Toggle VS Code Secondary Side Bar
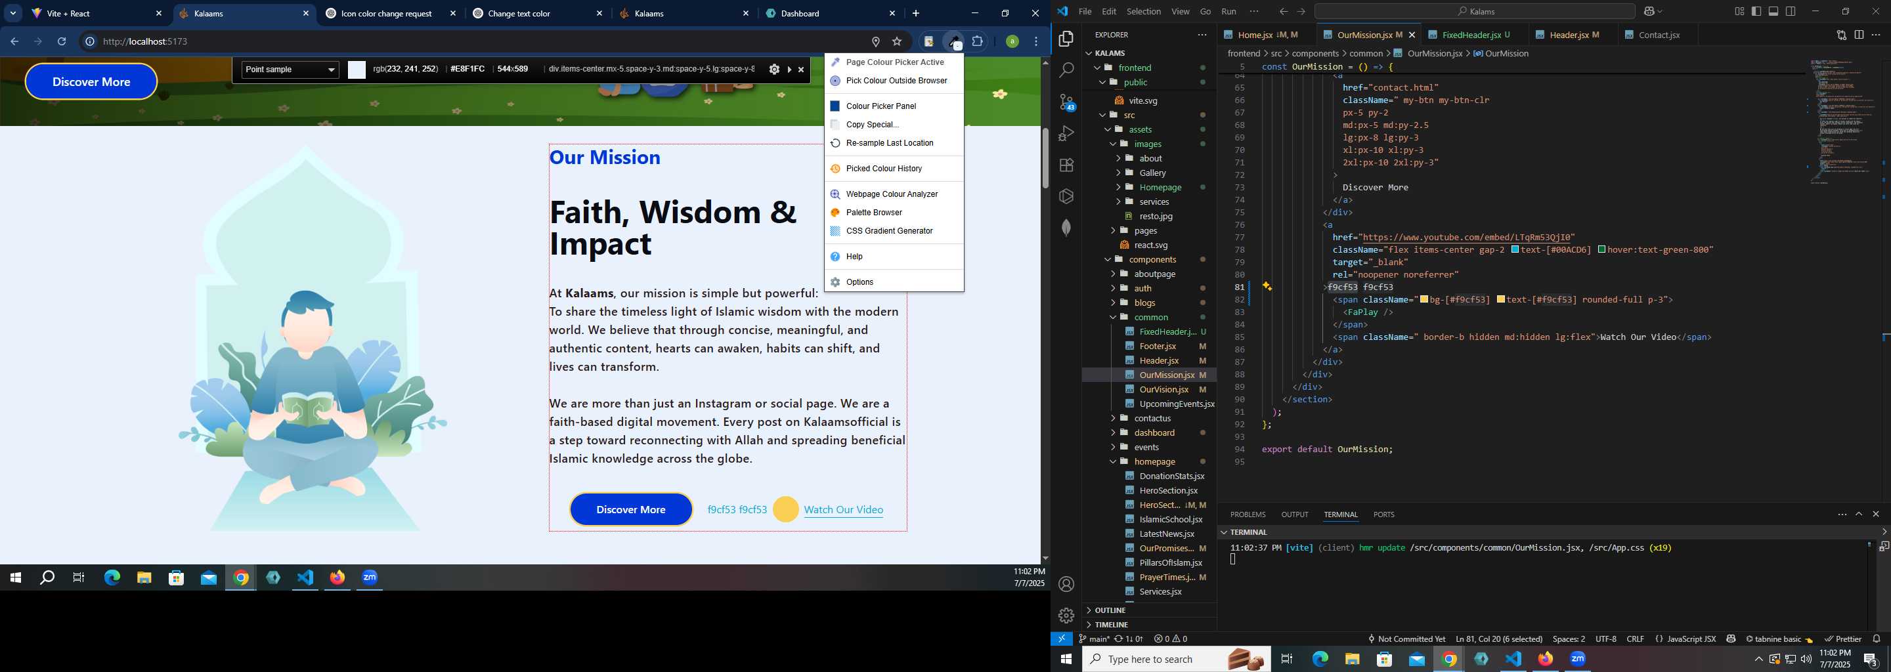Screen dimensions: 1891x672 1791,11
